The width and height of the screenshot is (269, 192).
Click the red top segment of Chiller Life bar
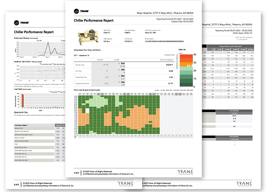coord(186,56)
